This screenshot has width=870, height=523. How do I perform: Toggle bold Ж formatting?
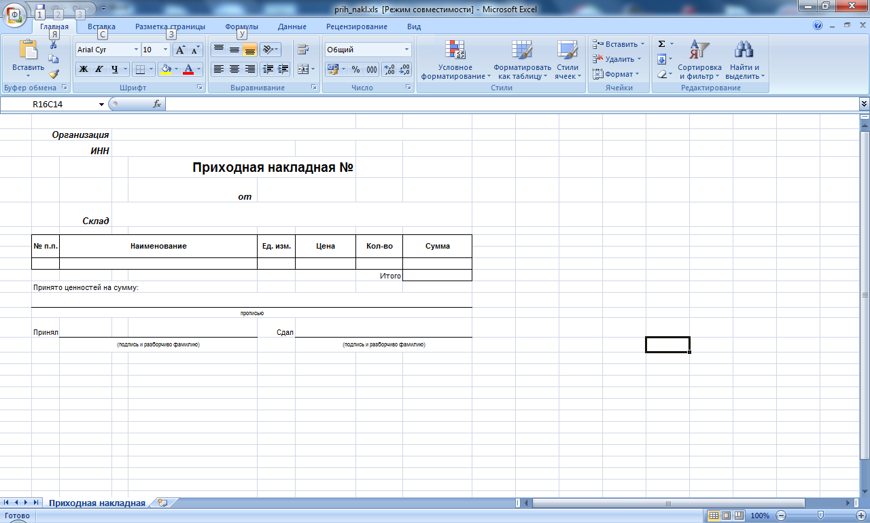[83, 69]
